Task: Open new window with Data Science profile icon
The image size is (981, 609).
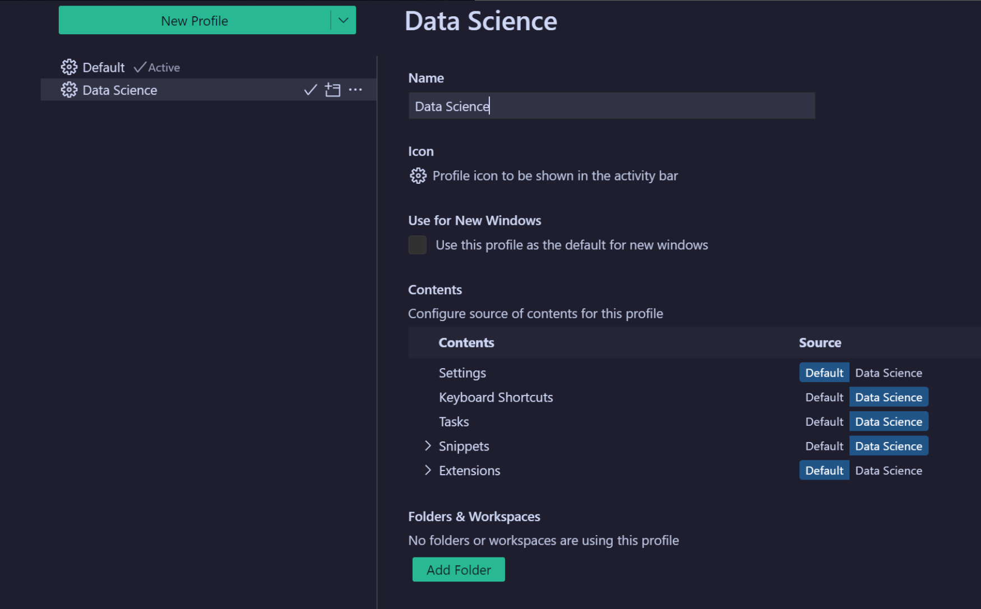Action: (332, 90)
